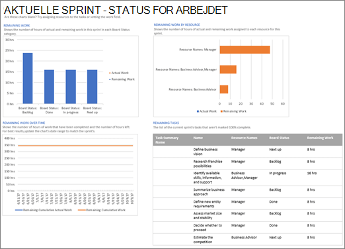Click the orange bar for Business Advisor,Manager

click(228, 70)
